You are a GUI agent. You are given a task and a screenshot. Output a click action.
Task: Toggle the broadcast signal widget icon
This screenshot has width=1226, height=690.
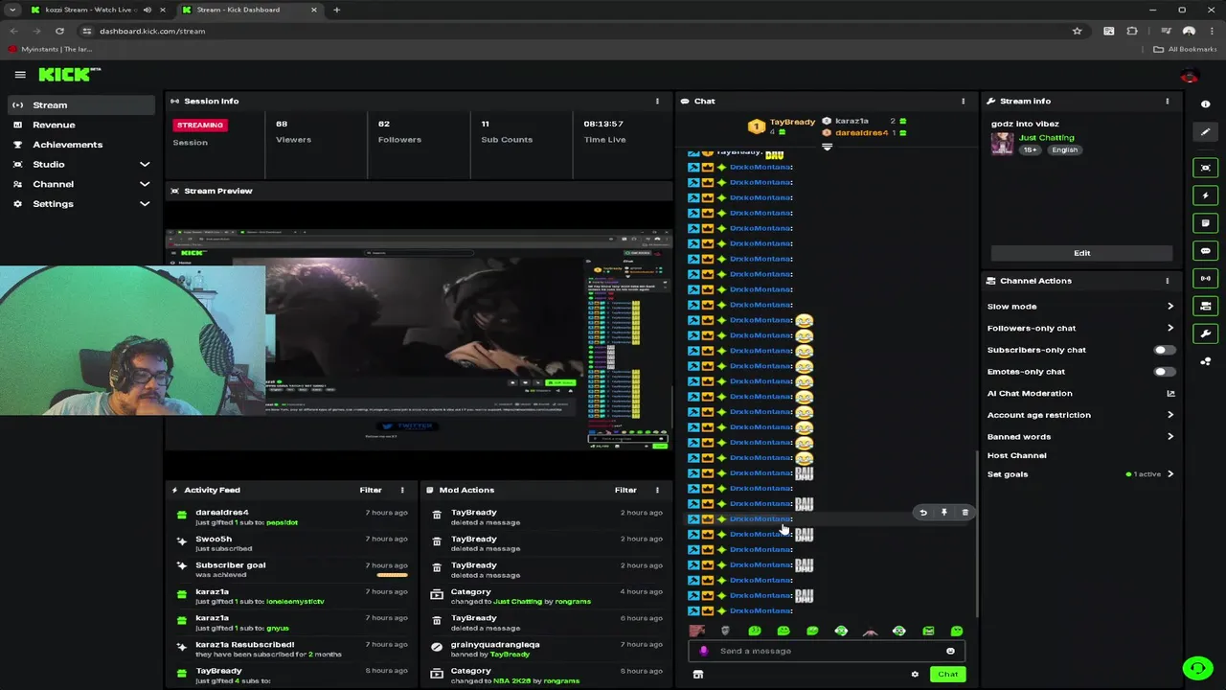point(1206,279)
